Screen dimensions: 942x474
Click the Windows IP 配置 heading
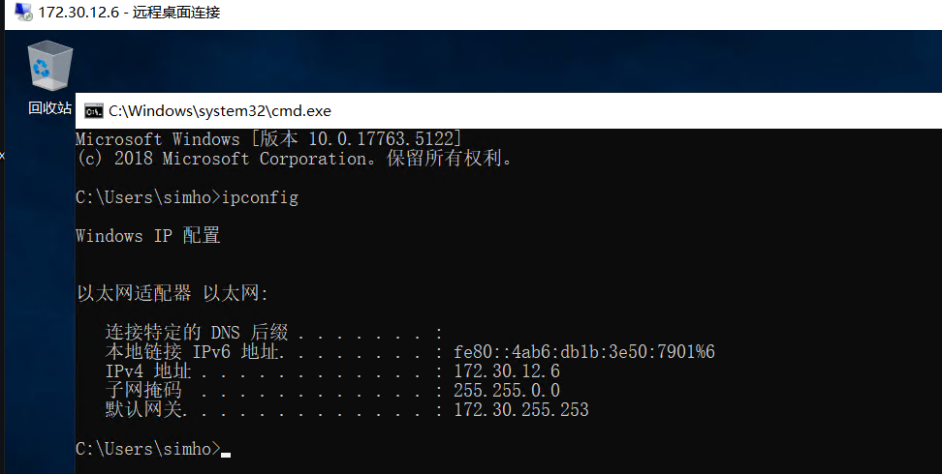point(147,235)
